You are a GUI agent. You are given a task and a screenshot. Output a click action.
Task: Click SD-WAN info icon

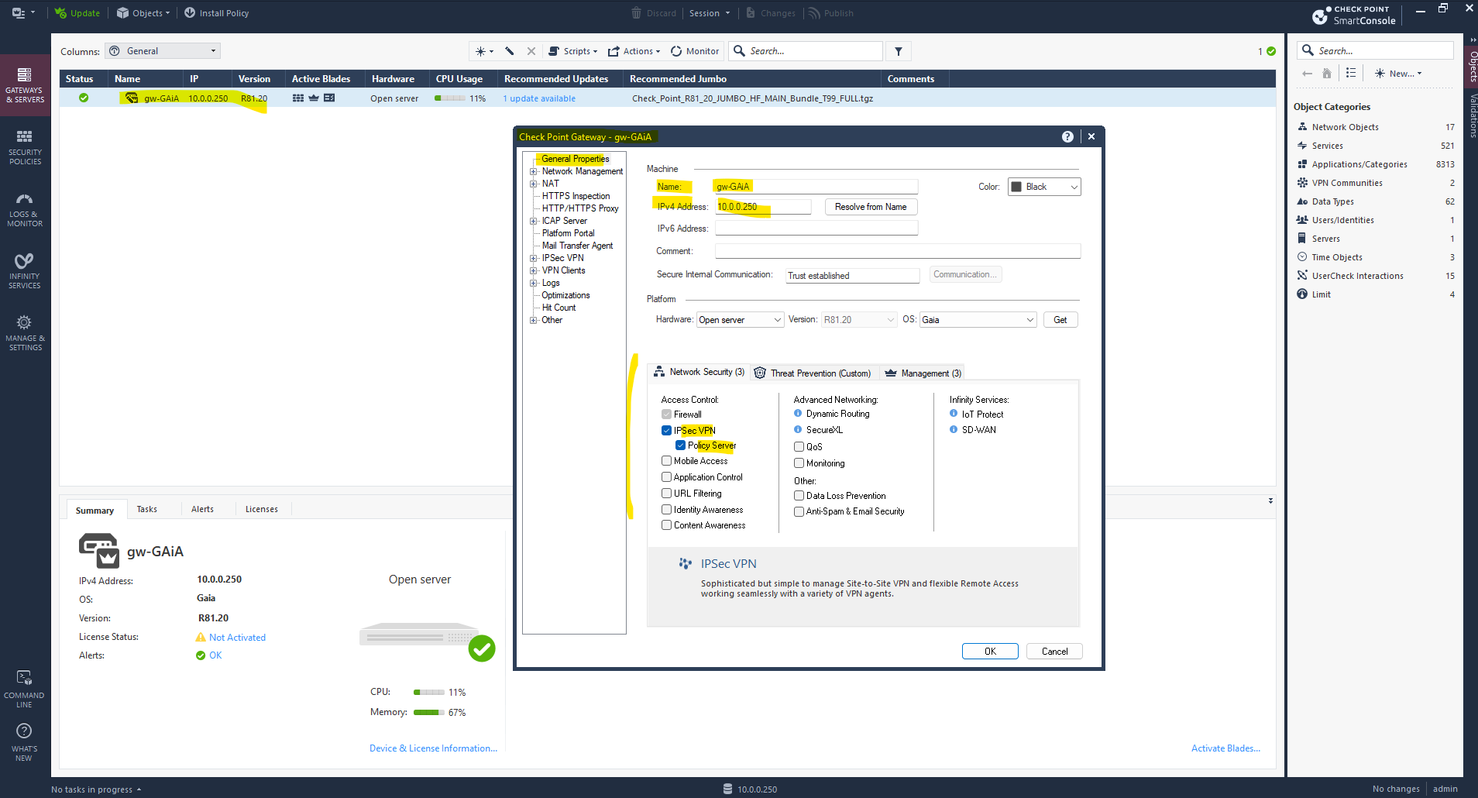pos(954,429)
